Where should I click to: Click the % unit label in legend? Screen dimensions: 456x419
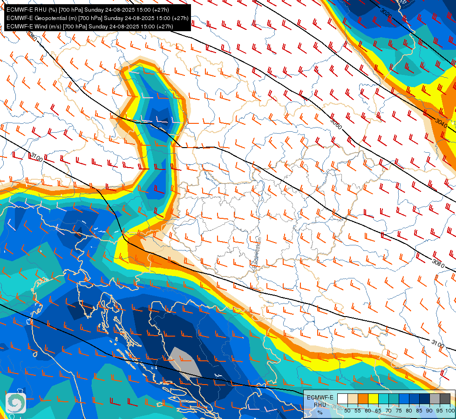click(320, 412)
